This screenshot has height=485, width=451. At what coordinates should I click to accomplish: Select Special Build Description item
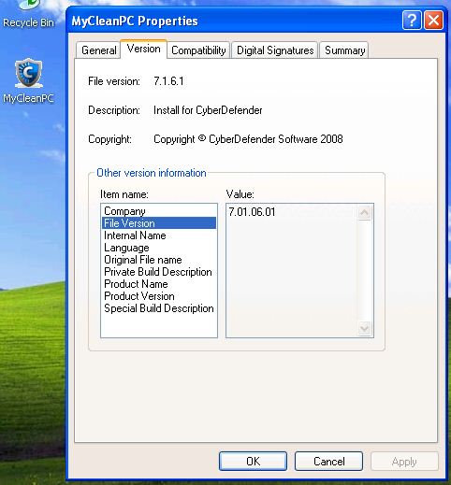pyautogui.click(x=158, y=308)
